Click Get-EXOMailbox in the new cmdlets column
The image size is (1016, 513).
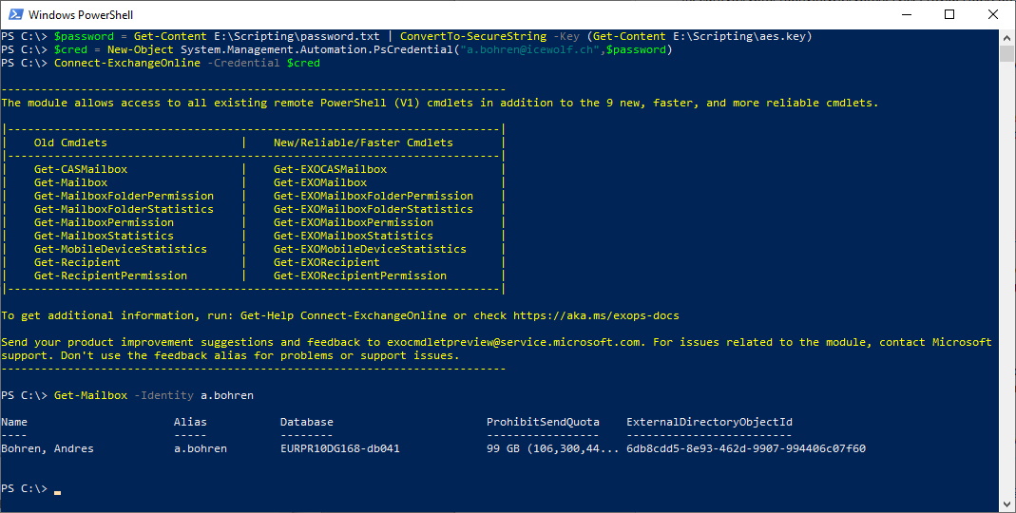pyautogui.click(x=319, y=182)
